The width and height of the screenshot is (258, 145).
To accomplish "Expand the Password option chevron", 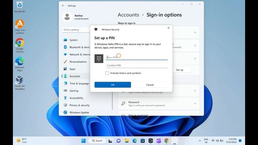I will coord(195,104).
